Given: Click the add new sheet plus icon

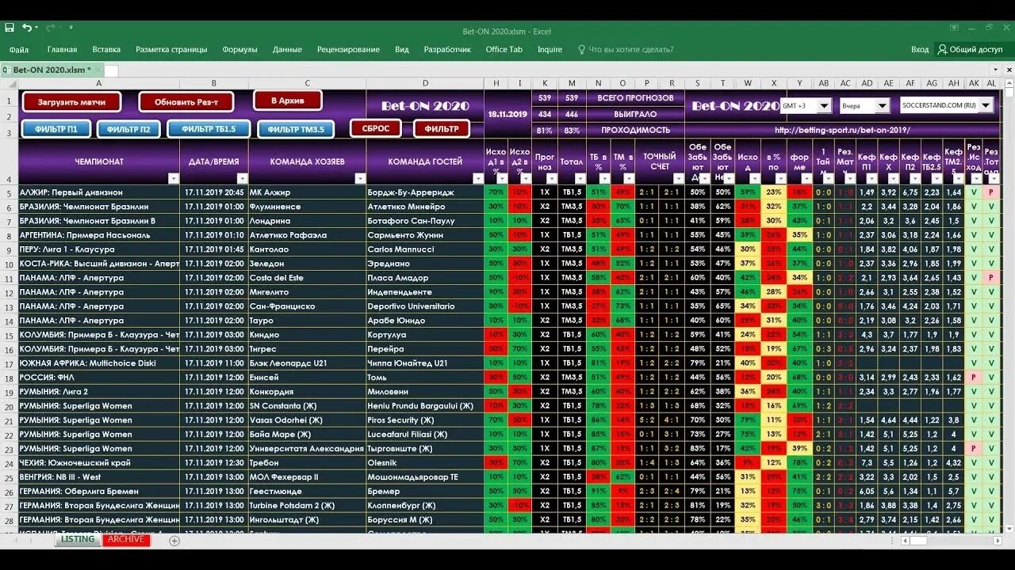Looking at the screenshot, I should pos(174,541).
